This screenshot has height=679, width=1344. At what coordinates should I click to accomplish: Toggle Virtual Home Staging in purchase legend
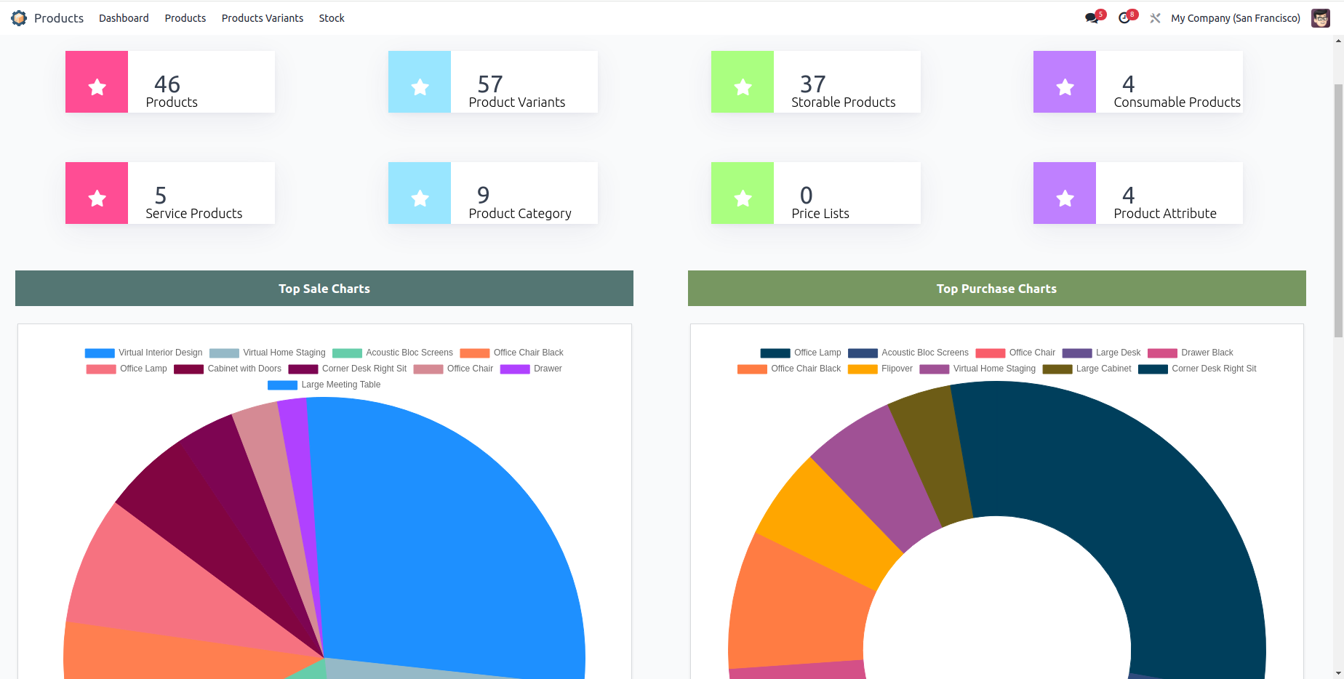tap(977, 369)
